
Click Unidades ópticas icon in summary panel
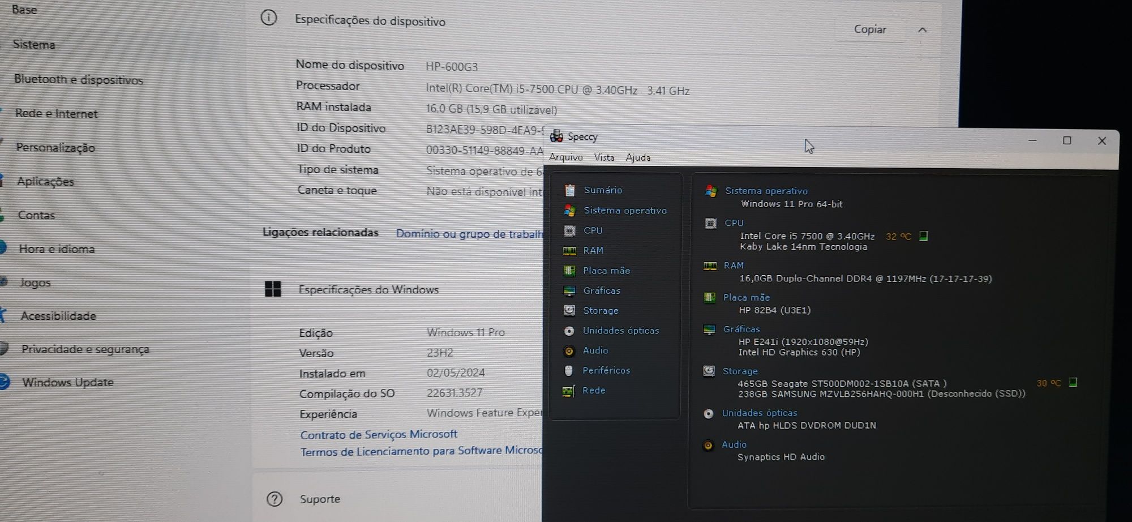[x=708, y=414]
